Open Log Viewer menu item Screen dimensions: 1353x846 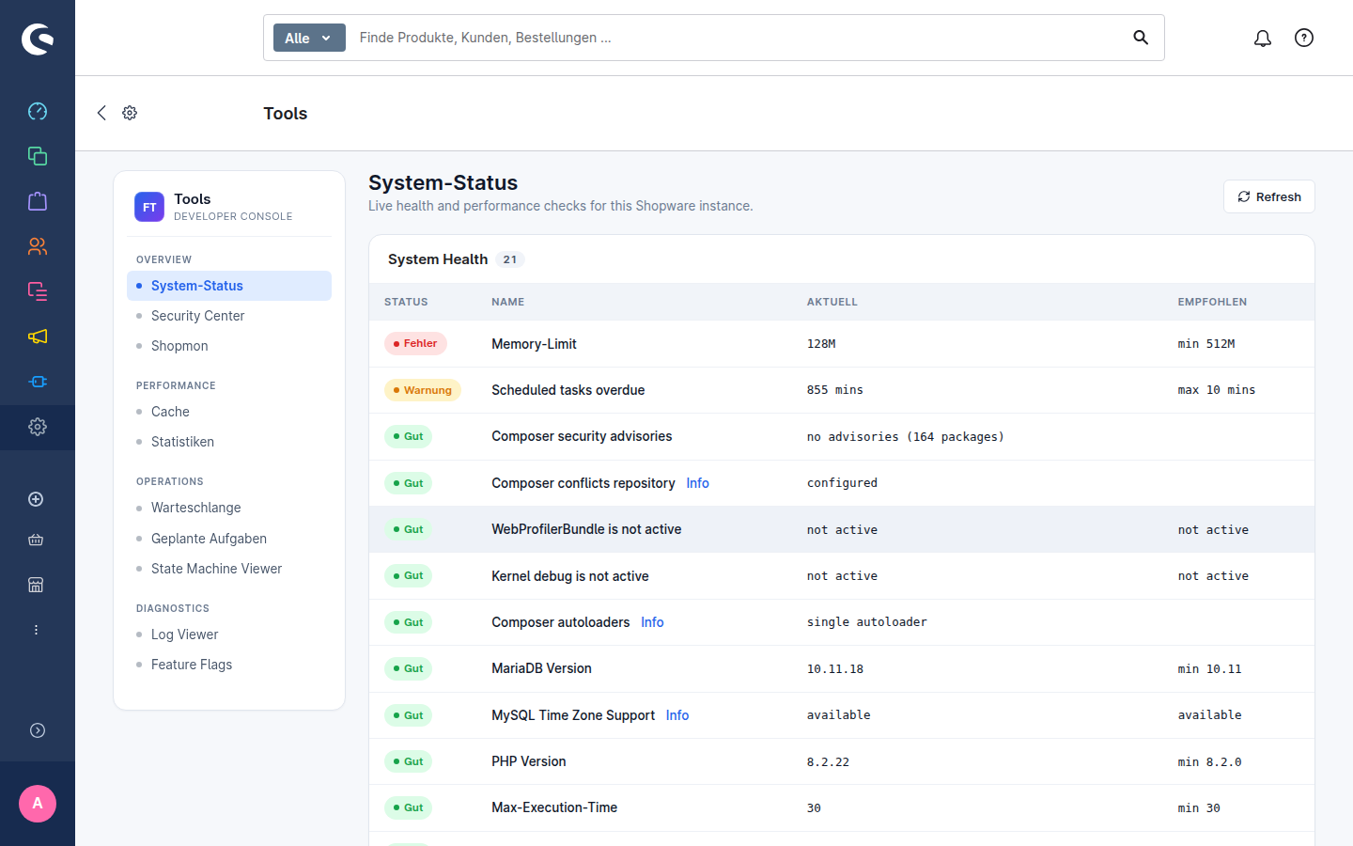click(x=229, y=634)
